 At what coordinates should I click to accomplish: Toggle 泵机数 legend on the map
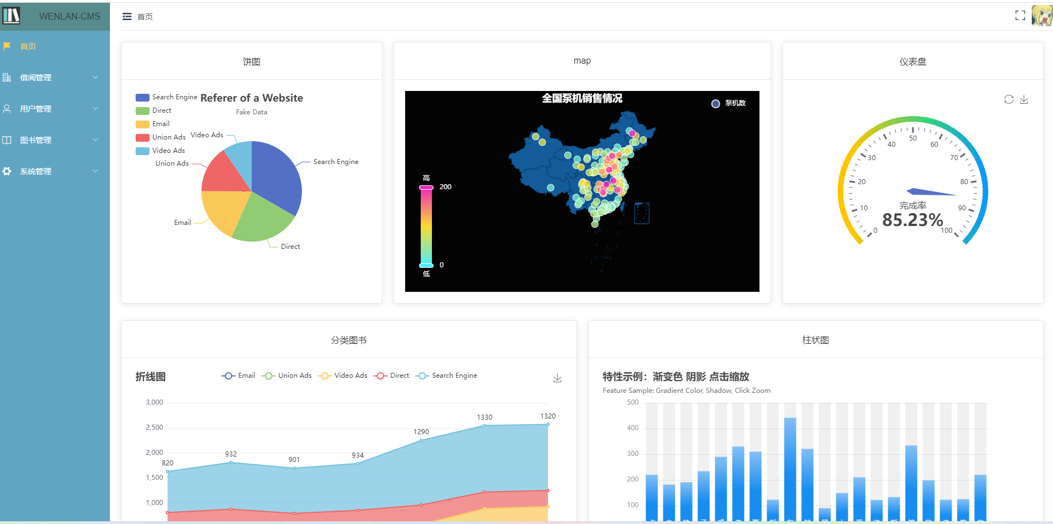[728, 103]
